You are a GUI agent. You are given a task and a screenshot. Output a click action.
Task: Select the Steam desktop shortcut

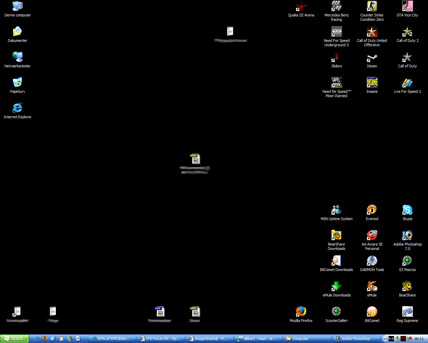coord(372,60)
